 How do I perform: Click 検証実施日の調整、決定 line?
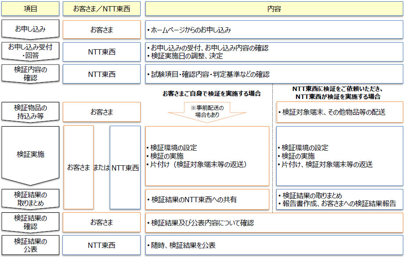point(187,56)
